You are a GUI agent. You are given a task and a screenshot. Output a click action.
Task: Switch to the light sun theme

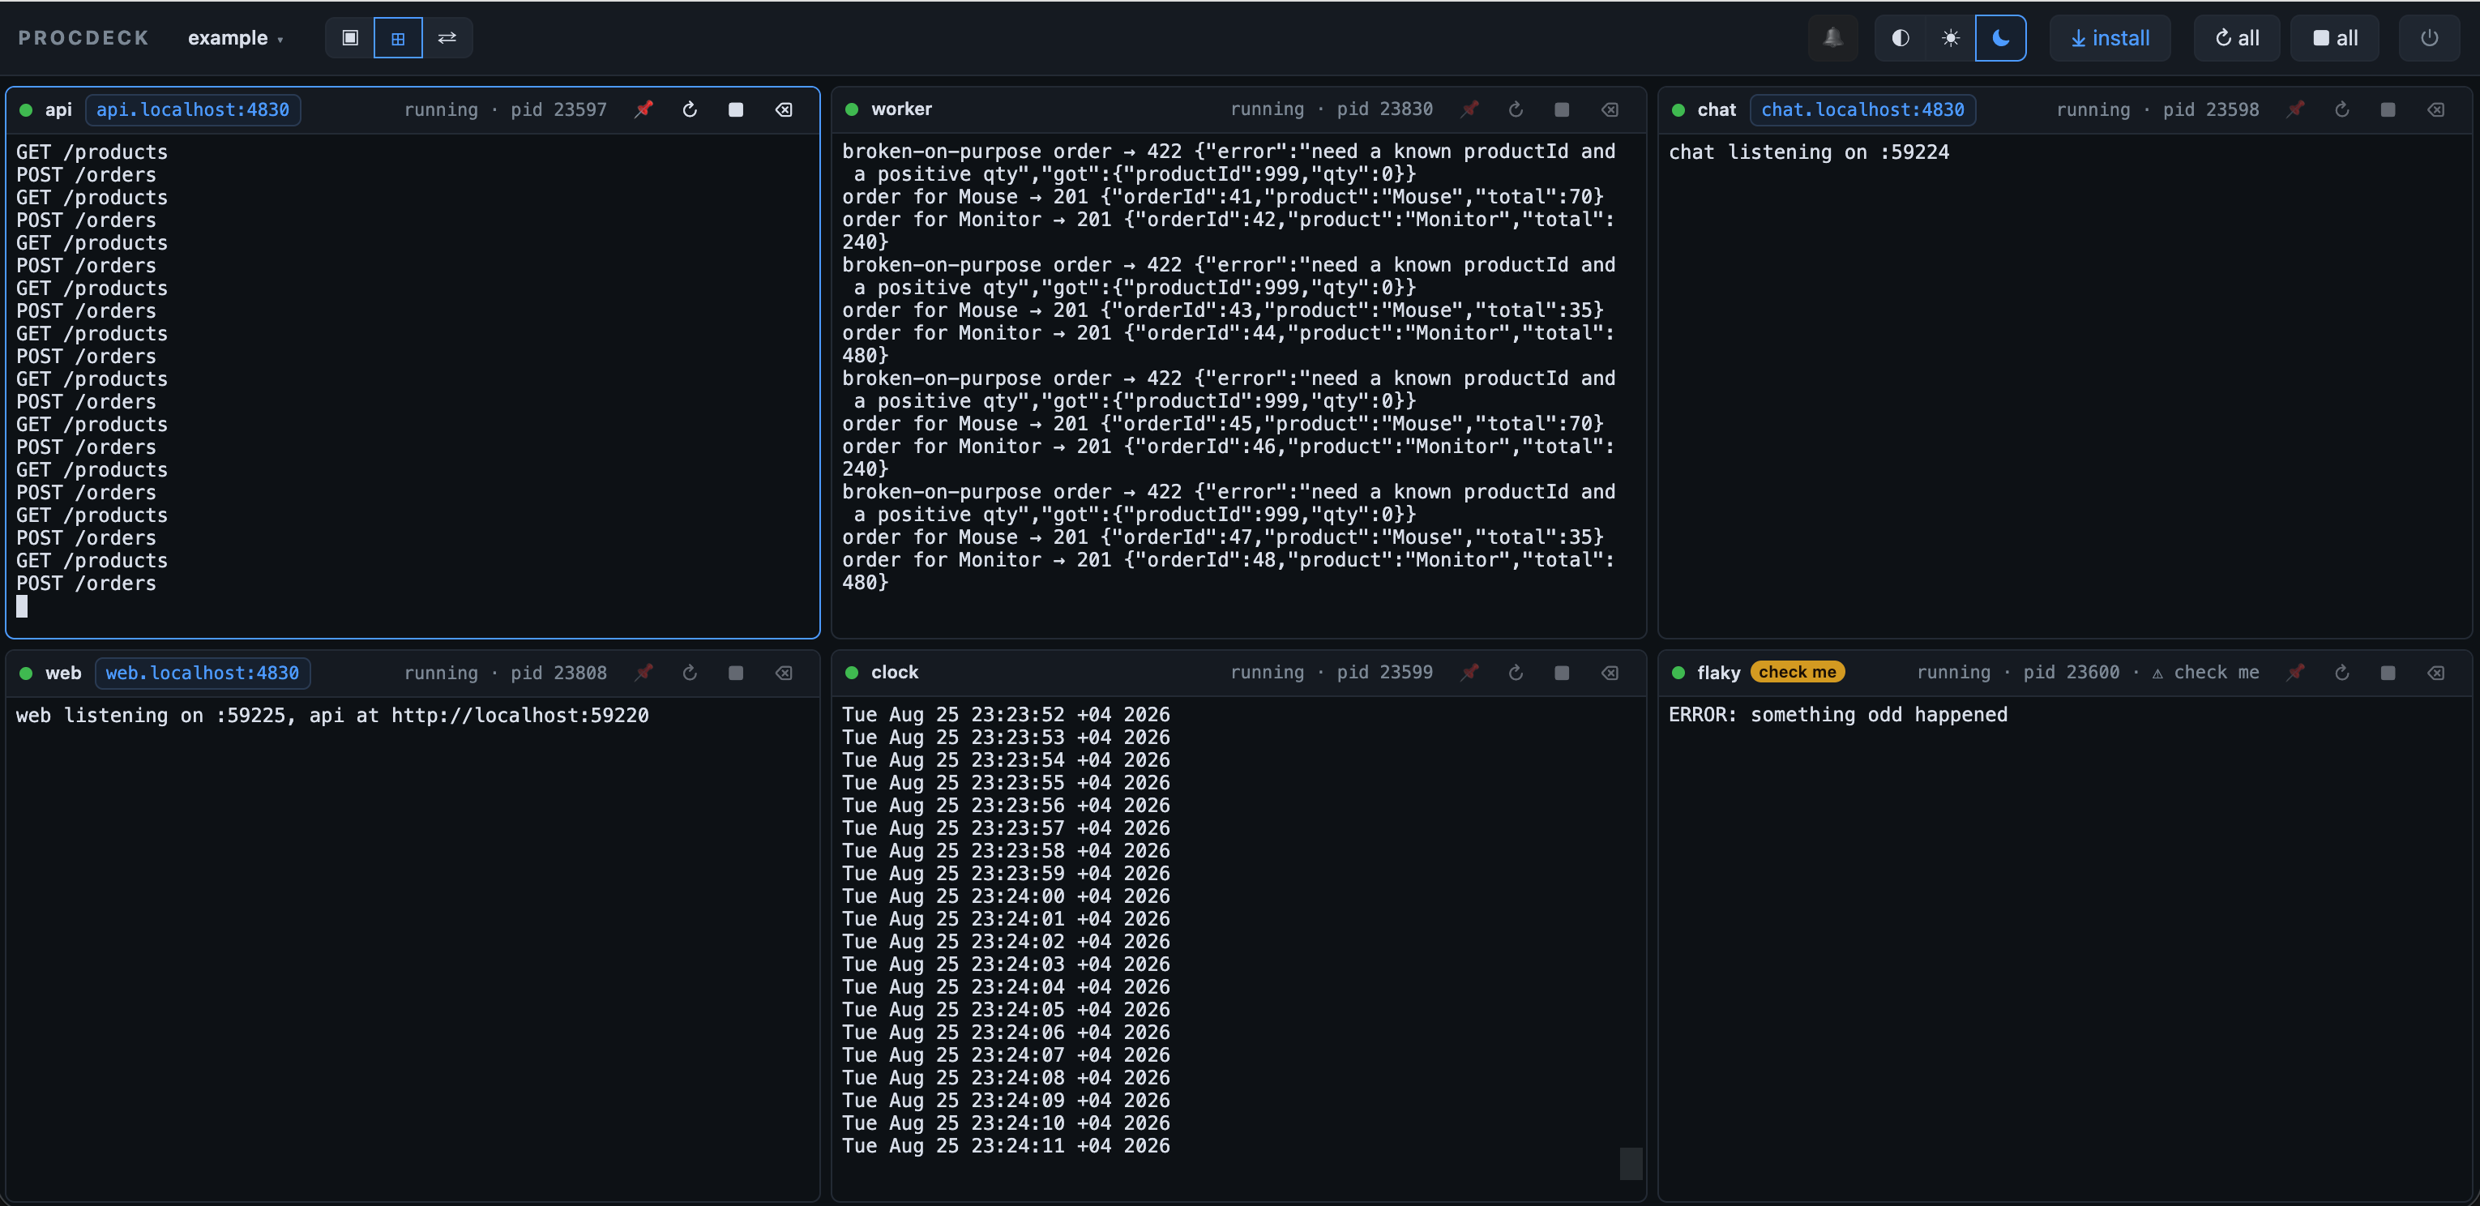[1951, 37]
